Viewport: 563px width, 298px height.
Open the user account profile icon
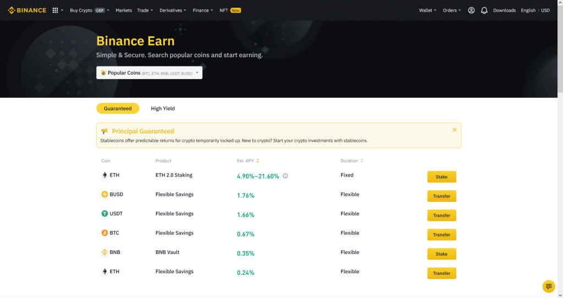pyautogui.click(x=471, y=10)
